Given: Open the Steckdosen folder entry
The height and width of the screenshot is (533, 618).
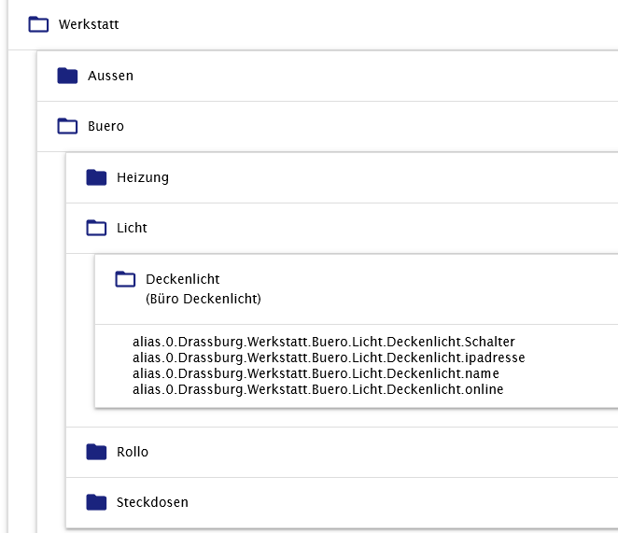Looking at the screenshot, I should (x=152, y=502).
